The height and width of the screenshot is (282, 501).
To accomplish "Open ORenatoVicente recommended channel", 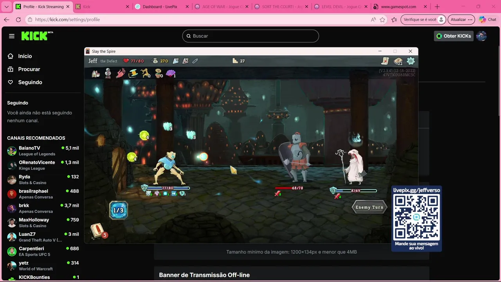I will tap(43, 165).
